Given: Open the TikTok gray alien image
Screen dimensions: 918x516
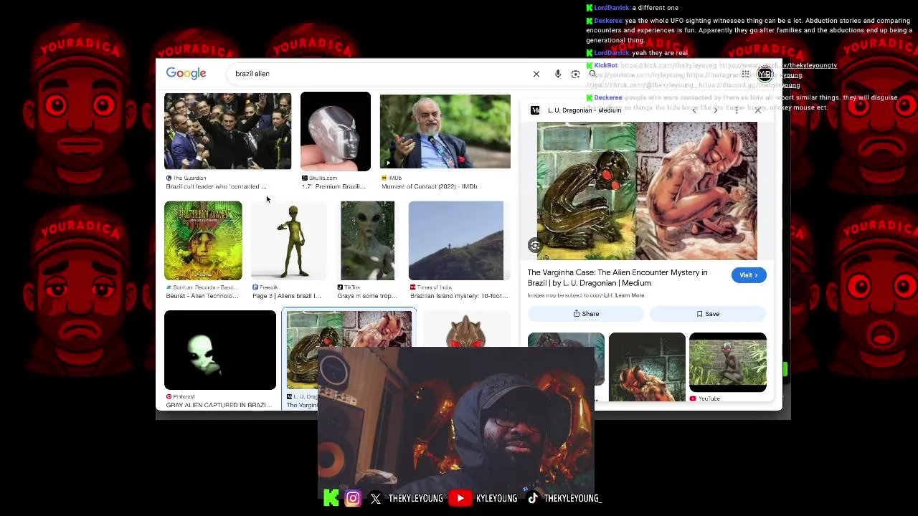Looking at the screenshot, I should [367, 241].
